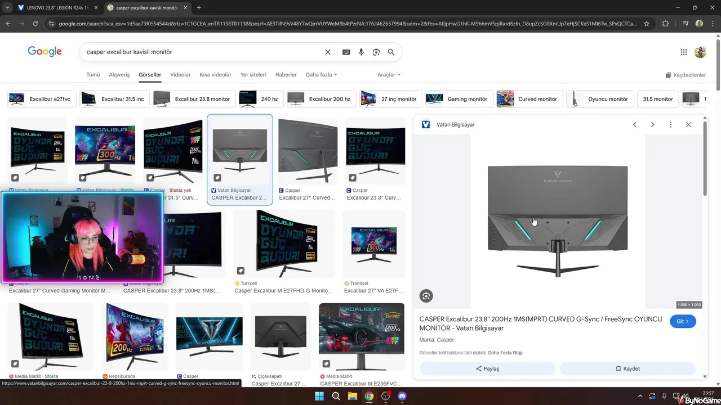Switch to the Tümü results tab
Image resolution: width=721 pixels, height=405 pixels.
coord(93,75)
